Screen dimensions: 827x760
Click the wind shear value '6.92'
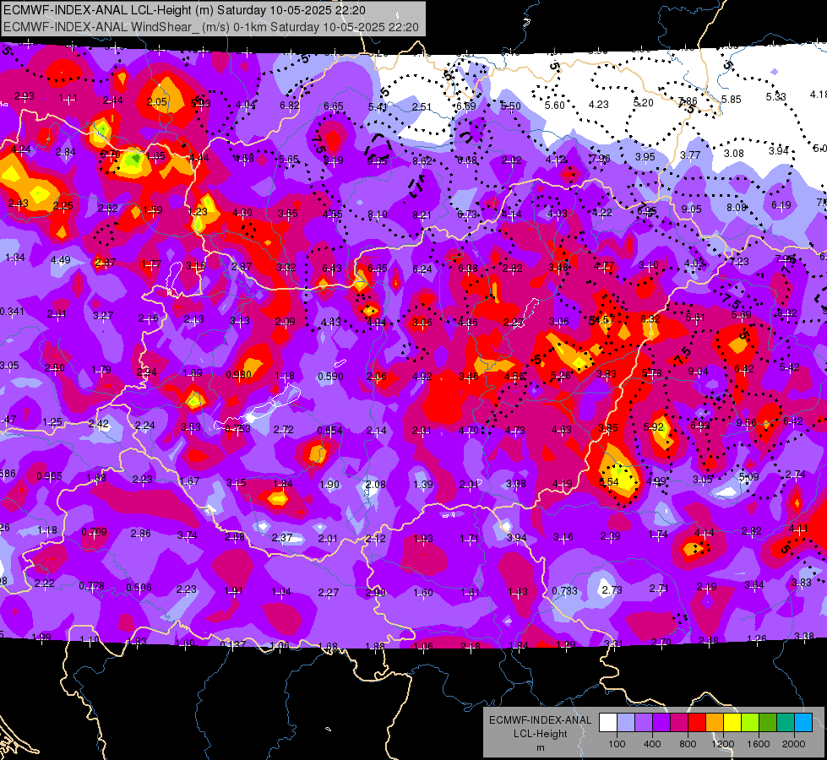[700, 425]
